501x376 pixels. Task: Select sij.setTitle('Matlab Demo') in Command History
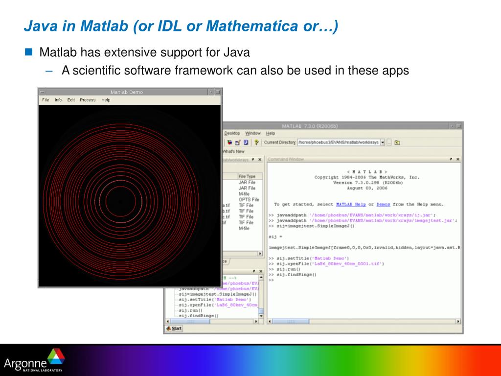coord(215,300)
